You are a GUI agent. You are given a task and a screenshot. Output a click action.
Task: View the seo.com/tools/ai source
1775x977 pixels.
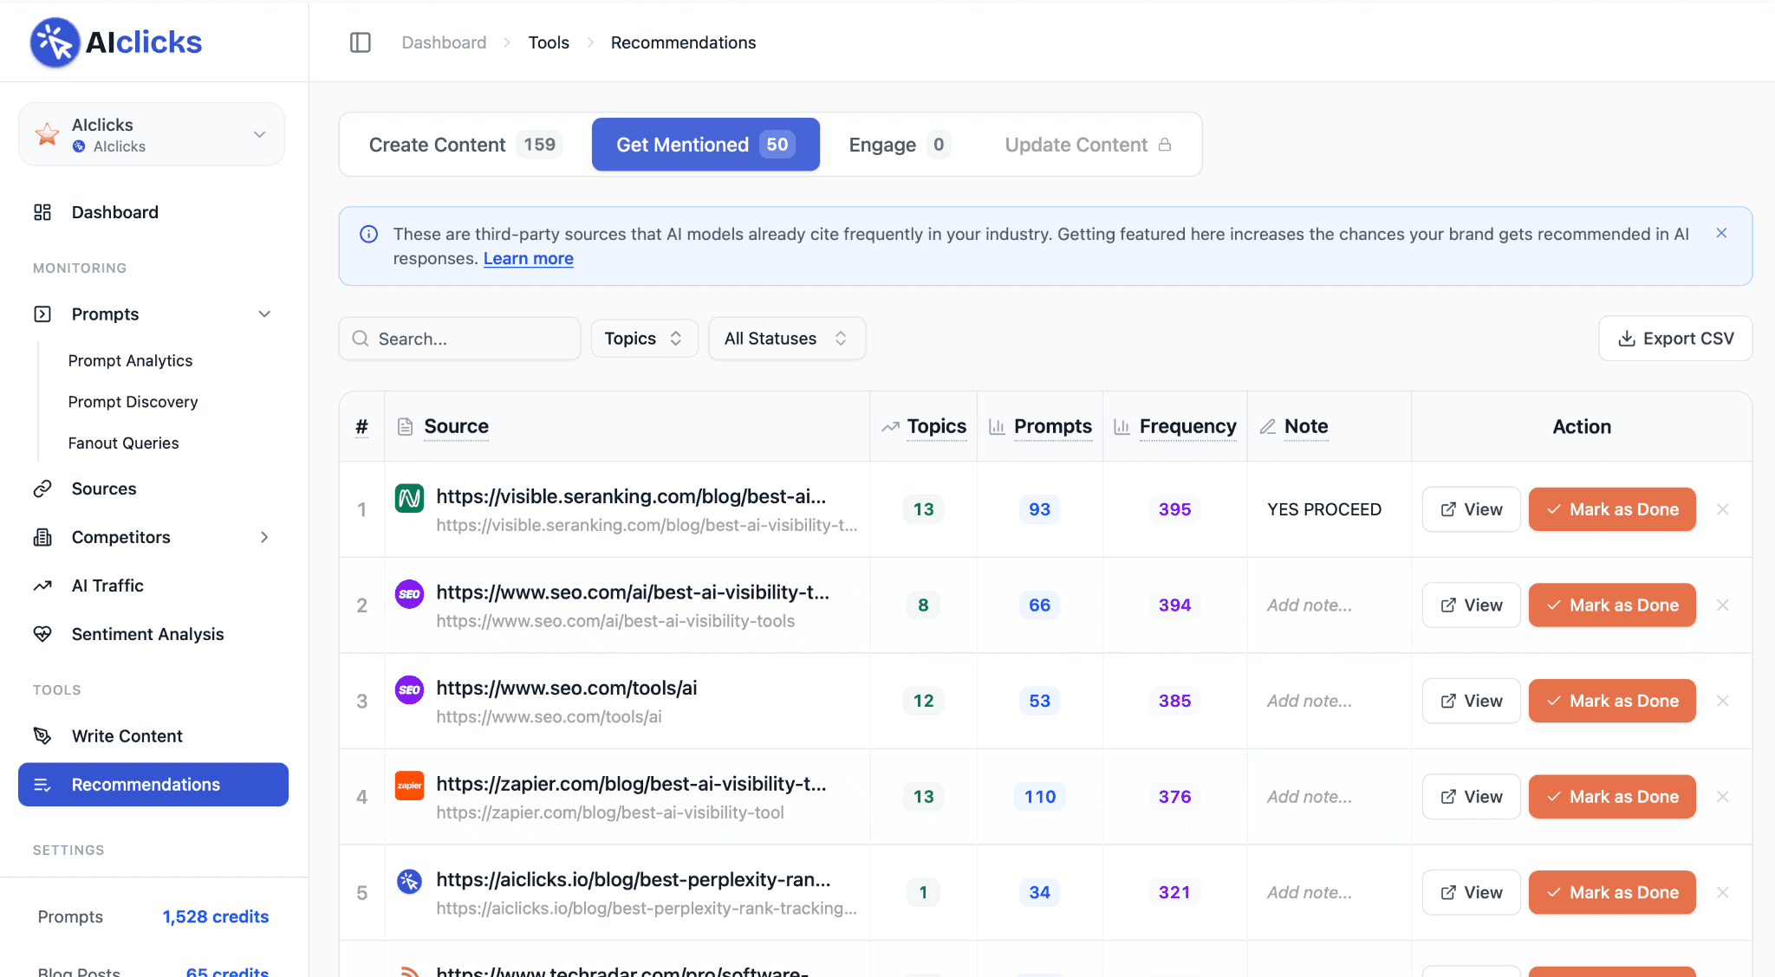tap(1471, 701)
